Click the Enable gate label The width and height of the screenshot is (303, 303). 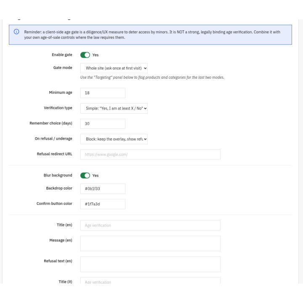(x=62, y=55)
